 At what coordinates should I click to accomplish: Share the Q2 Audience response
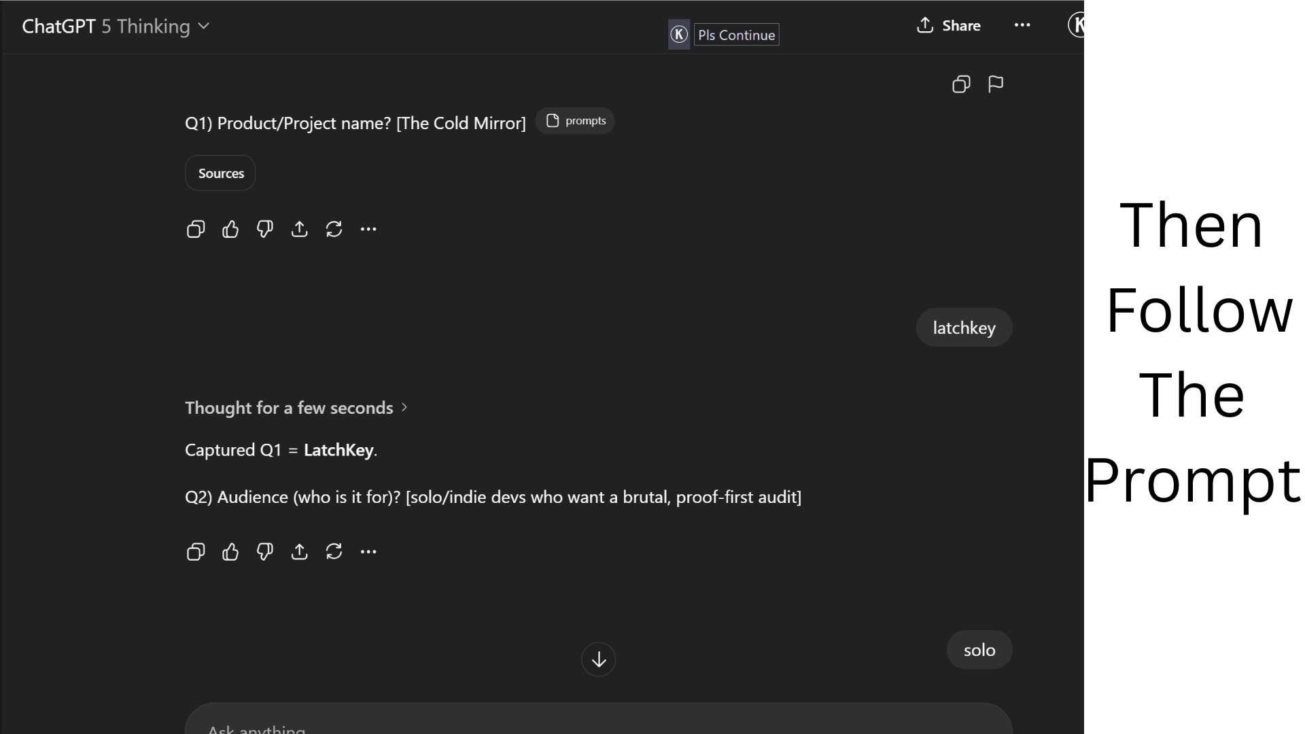tap(299, 552)
